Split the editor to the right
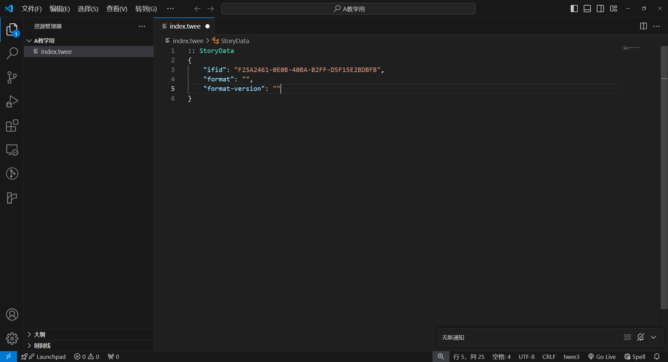The width and height of the screenshot is (668, 362). tap(643, 26)
